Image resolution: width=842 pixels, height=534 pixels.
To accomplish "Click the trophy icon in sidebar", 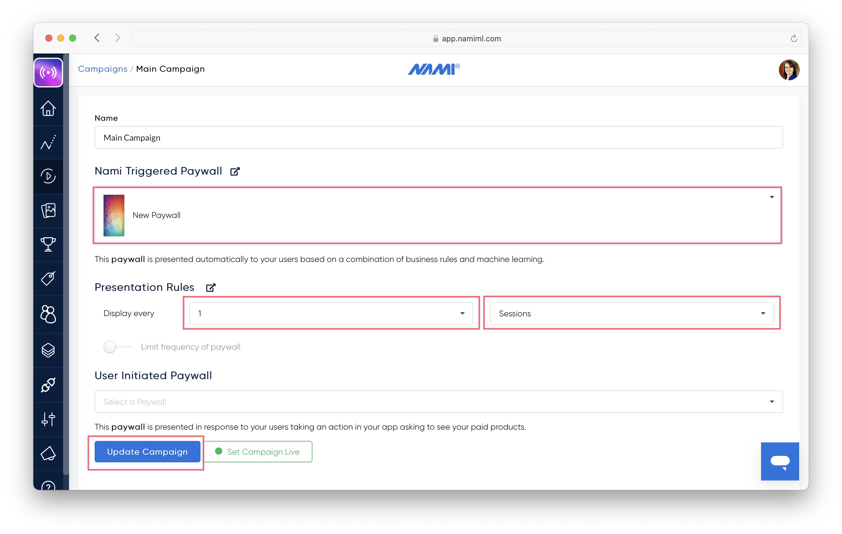I will point(48,244).
